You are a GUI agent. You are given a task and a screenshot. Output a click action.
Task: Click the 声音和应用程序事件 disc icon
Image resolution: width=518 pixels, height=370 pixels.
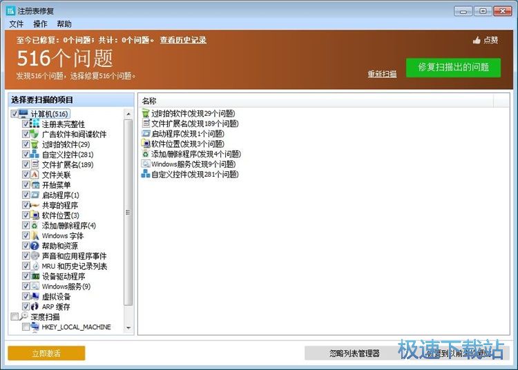tap(35, 256)
